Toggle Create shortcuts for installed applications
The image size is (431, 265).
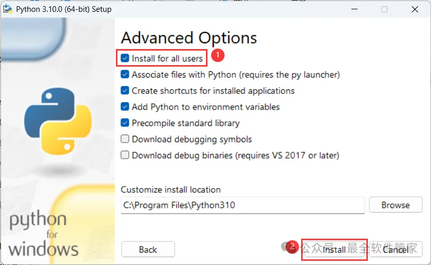click(125, 90)
